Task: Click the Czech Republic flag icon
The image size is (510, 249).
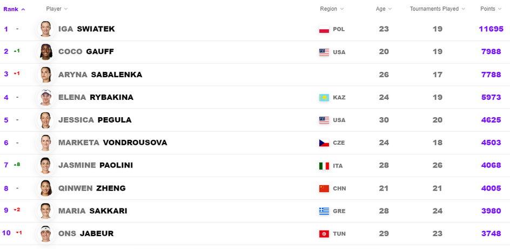Action: coord(324,143)
